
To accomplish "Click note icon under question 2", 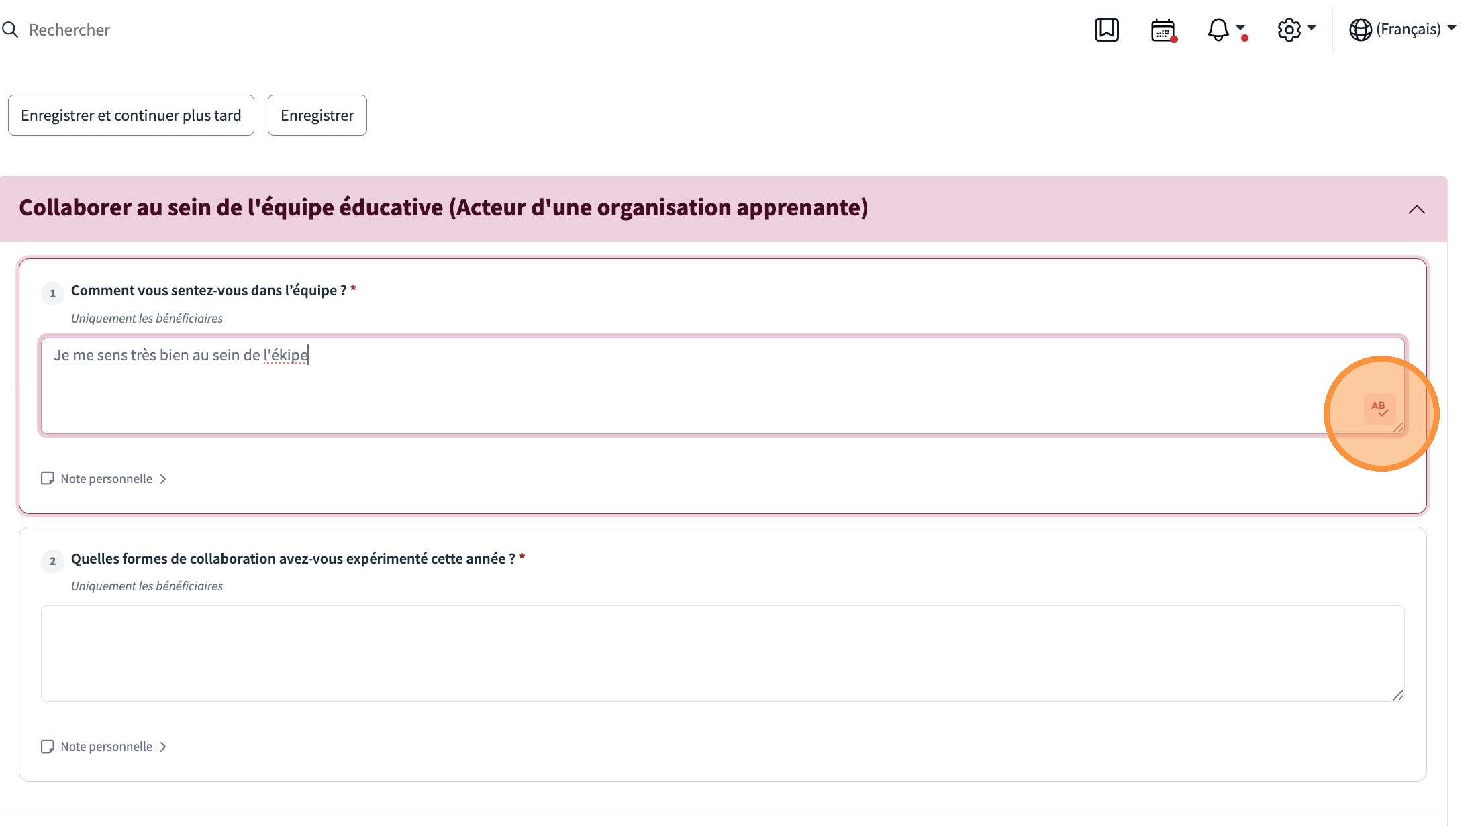I will point(47,747).
